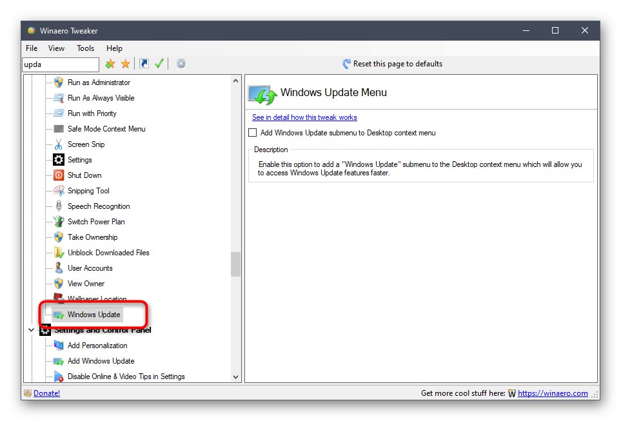Click the View Owner shield icon
Image resolution: width=621 pixels, height=421 pixels.
click(59, 283)
